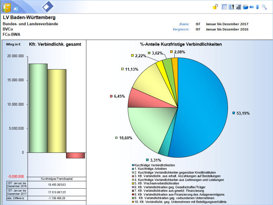The width and height of the screenshot is (273, 205).
Task: Click the blue diamond logo icon
Action: 47,7
